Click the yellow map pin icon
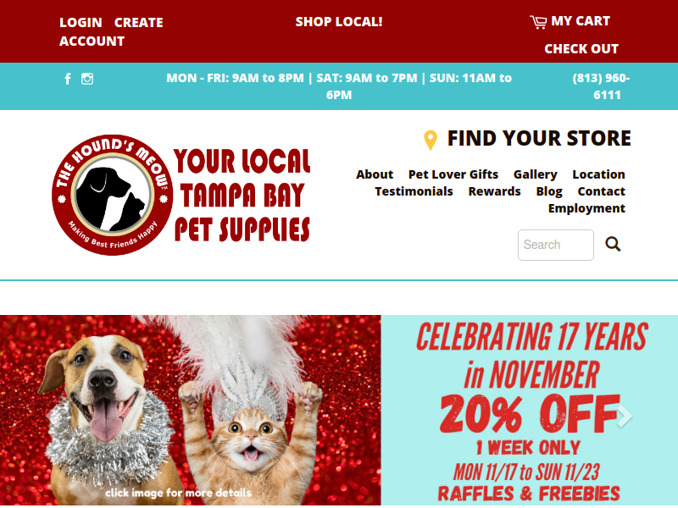The height and width of the screenshot is (508, 678). click(431, 140)
